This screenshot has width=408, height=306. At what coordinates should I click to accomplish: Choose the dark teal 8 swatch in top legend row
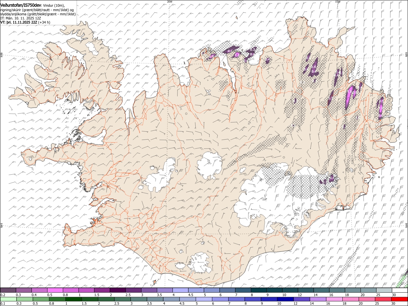pos(259,290)
